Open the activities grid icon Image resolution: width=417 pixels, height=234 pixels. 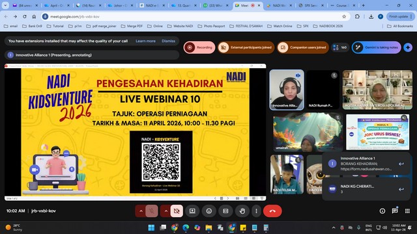[x=407, y=211]
